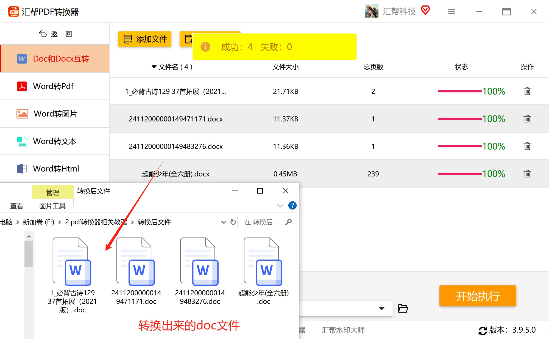Open the 超能少年(全六册).doc file thumbnail
Viewport: 549px width, 339px height.
[263, 262]
